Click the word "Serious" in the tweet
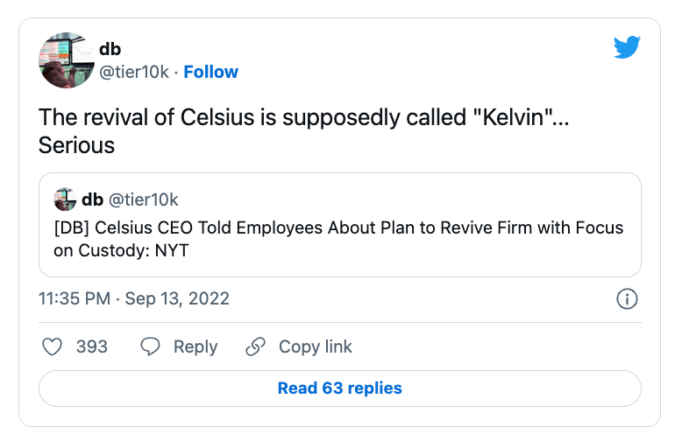 coord(76,145)
